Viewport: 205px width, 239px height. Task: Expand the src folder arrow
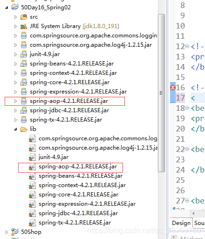pos(15,17)
